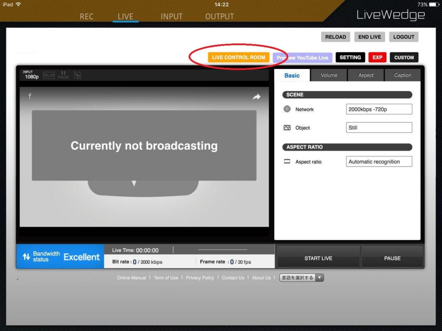Click the red EXP button
This screenshot has width=442, height=331.
click(x=377, y=57)
